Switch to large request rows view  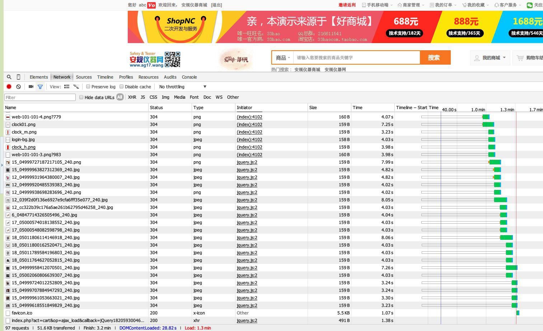(67, 87)
